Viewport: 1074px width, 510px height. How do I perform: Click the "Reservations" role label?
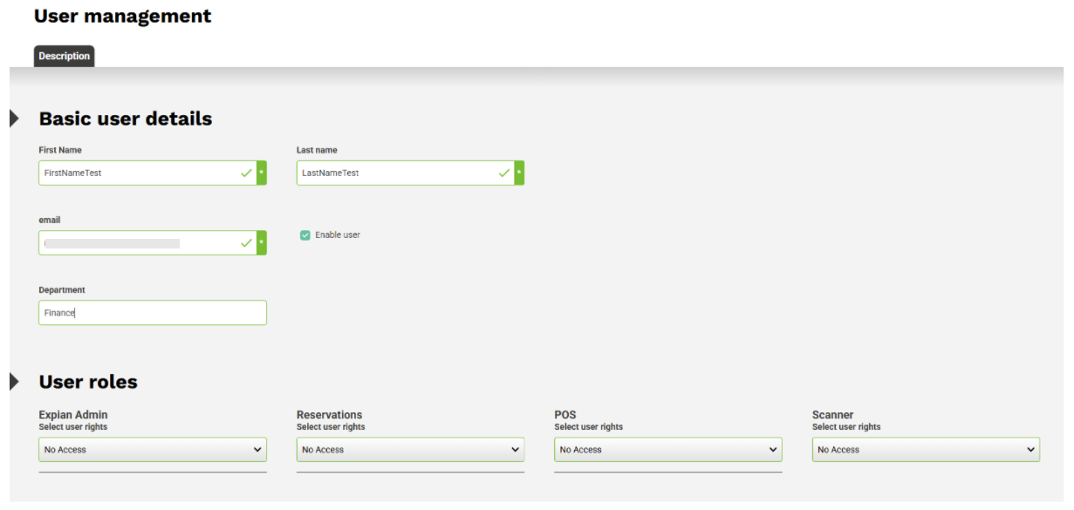click(x=329, y=415)
